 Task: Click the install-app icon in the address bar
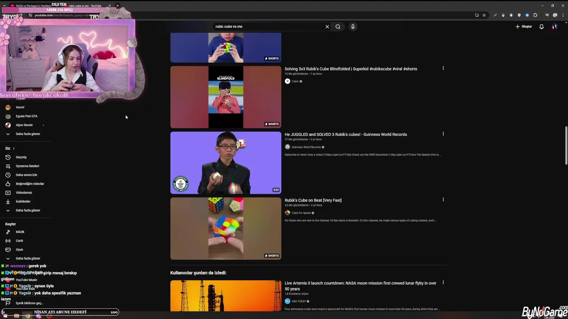pos(477,15)
